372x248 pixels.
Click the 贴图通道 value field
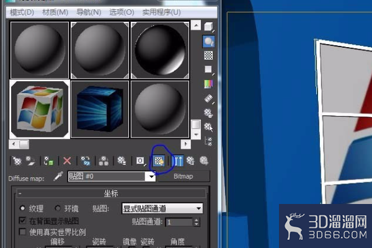(x=179, y=222)
